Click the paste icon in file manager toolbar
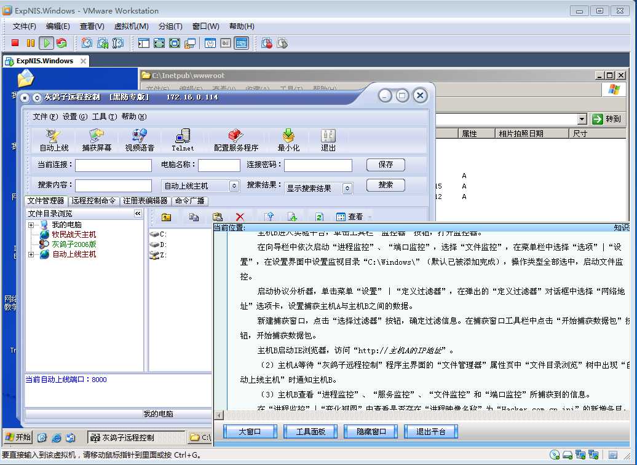Viewport: 637px width, 465px height. (218, 217)
